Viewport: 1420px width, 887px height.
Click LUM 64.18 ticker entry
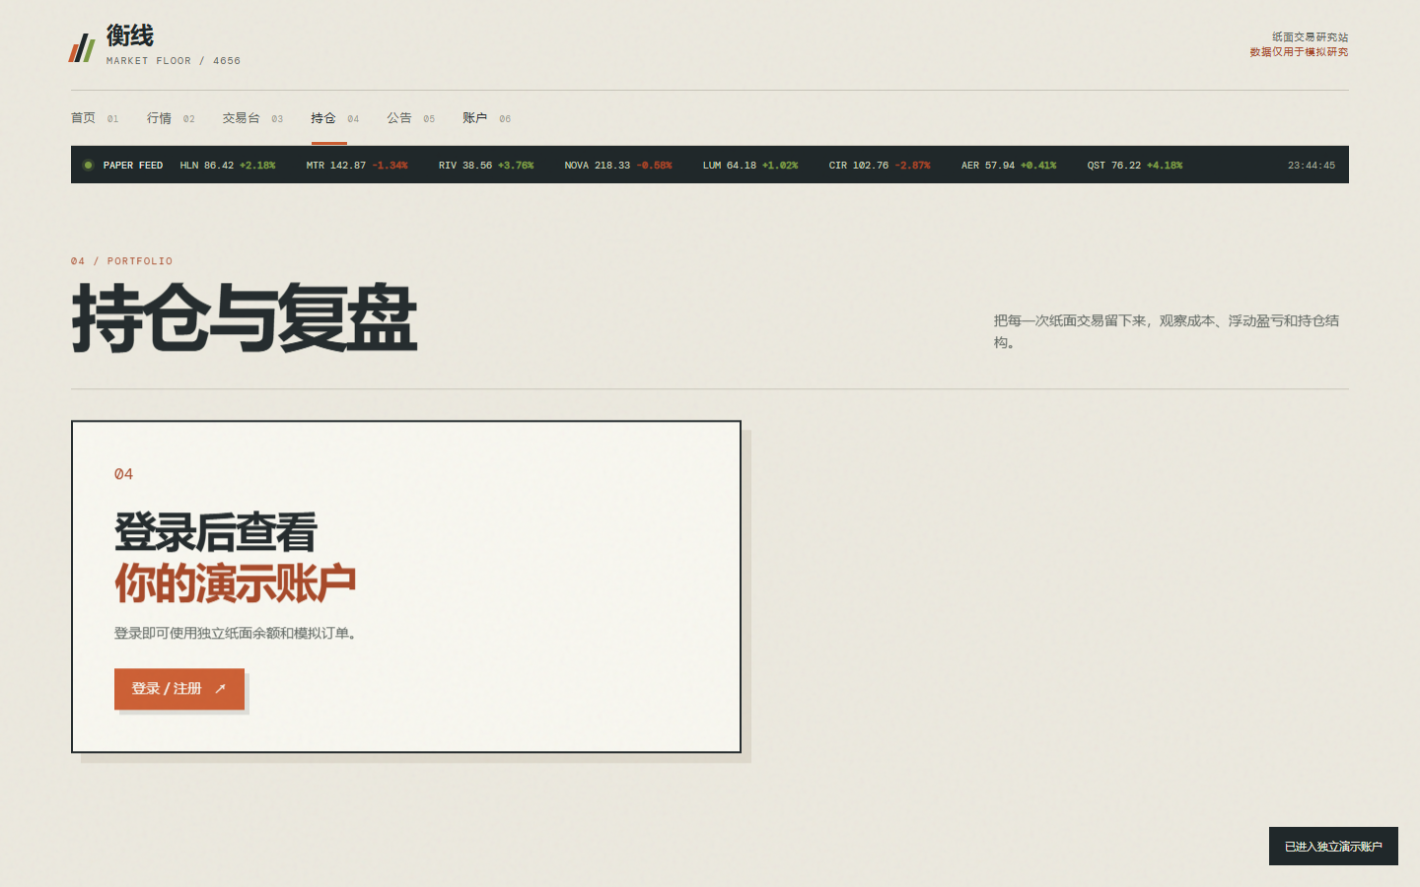tap(750, 166)
